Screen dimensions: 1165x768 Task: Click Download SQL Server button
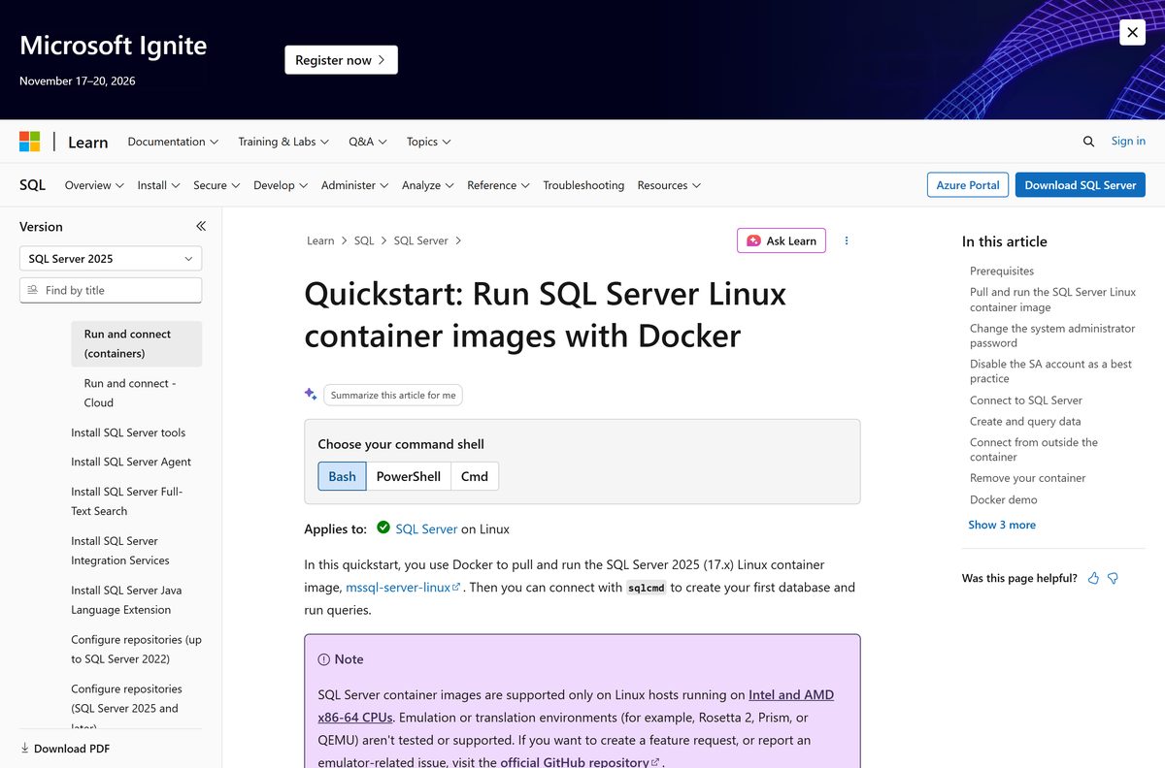pyautogui.click(x=1081, y=185)
